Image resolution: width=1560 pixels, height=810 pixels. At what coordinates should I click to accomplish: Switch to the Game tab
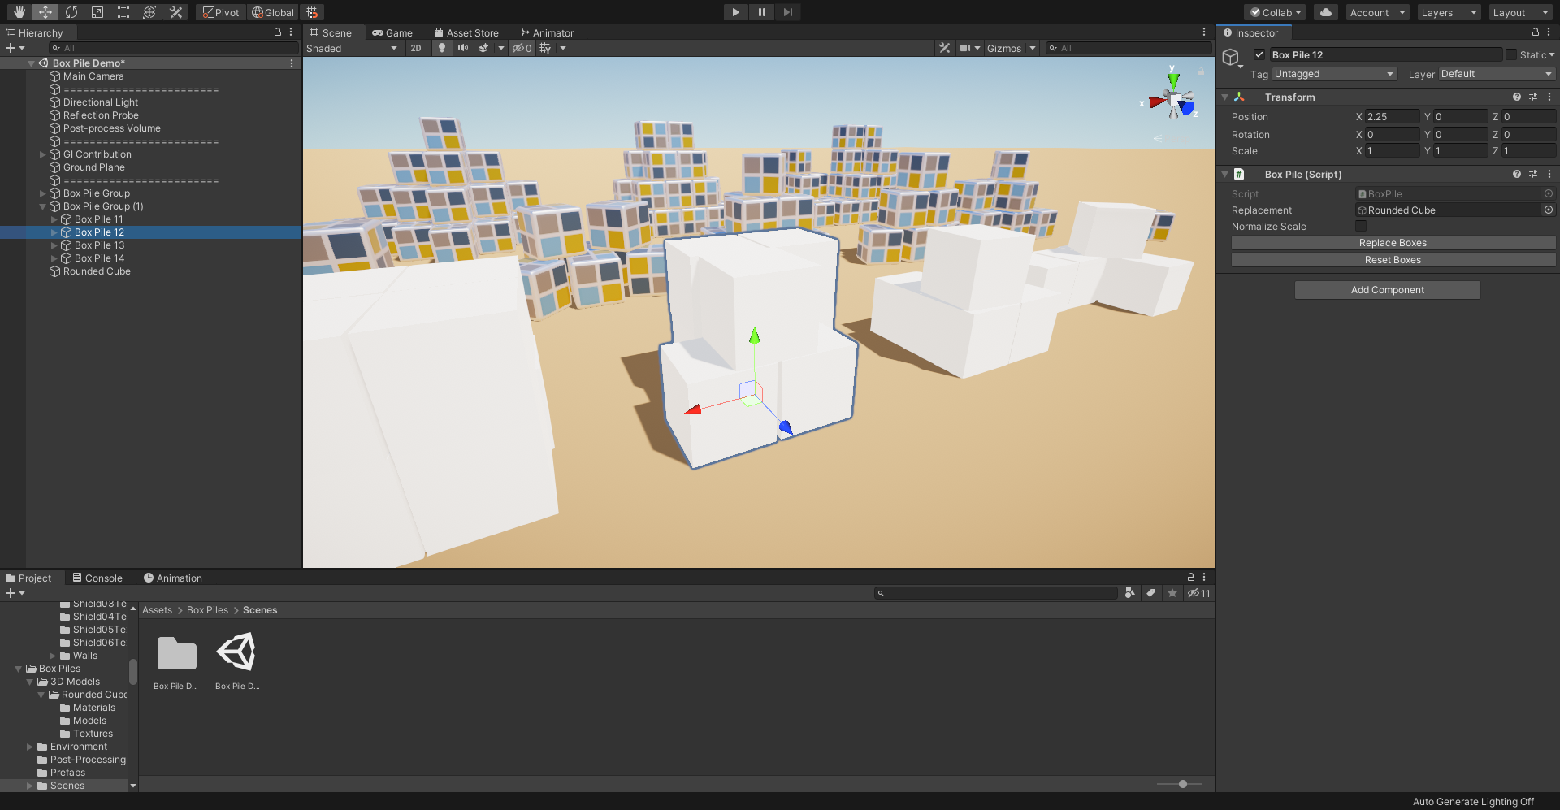coord(393,32)
